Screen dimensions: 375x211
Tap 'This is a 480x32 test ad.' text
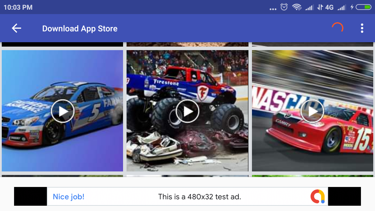pyautogui.click(x=200, y=197)
